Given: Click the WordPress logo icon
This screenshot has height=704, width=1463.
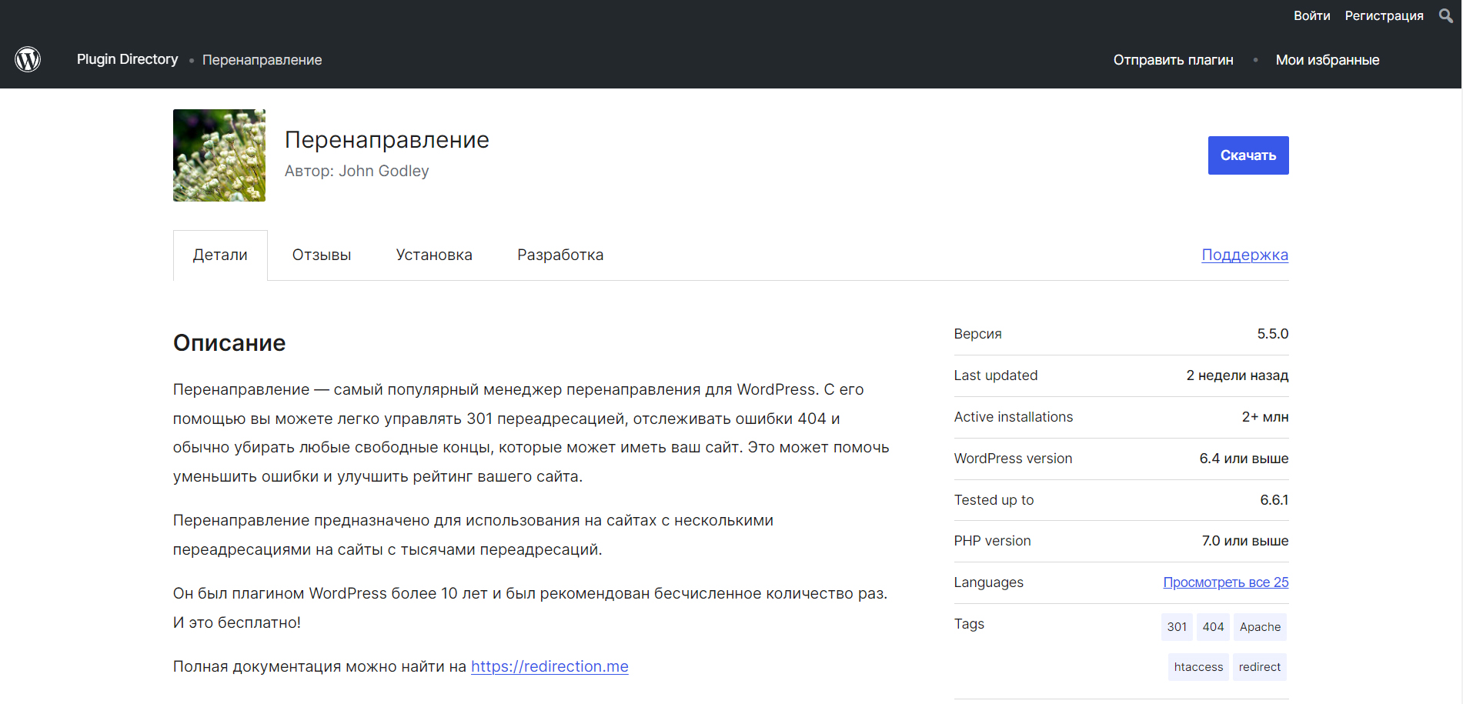Looking at the screenshot, I should [28, 59].
